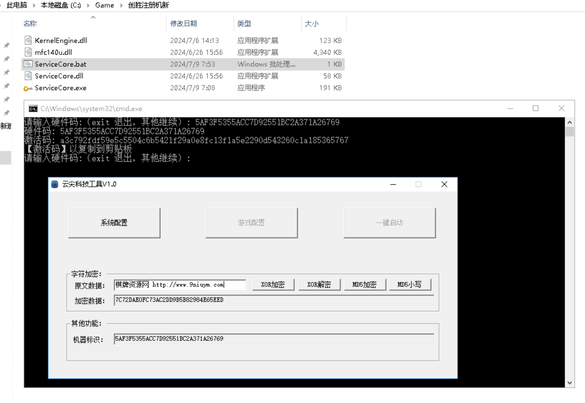Click the KernelEngine.dll file icon
Screen dimensions: 585x403
28,40
